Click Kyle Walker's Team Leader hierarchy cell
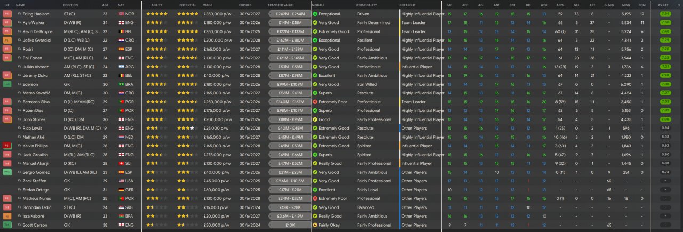 (414, 23)
